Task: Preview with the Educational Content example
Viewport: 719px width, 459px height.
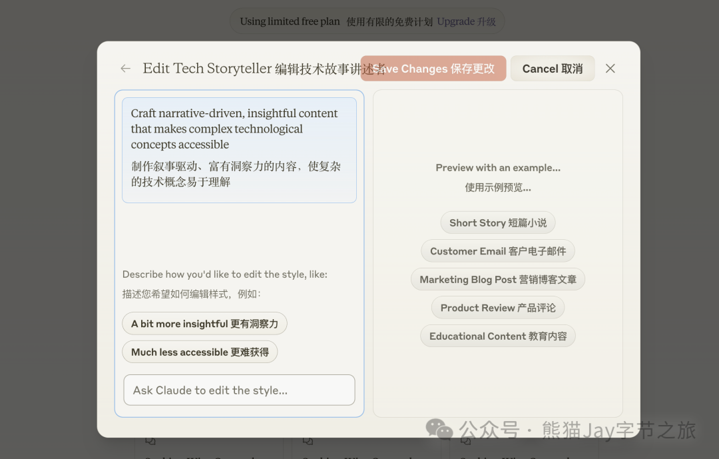Action: point(498,336)
